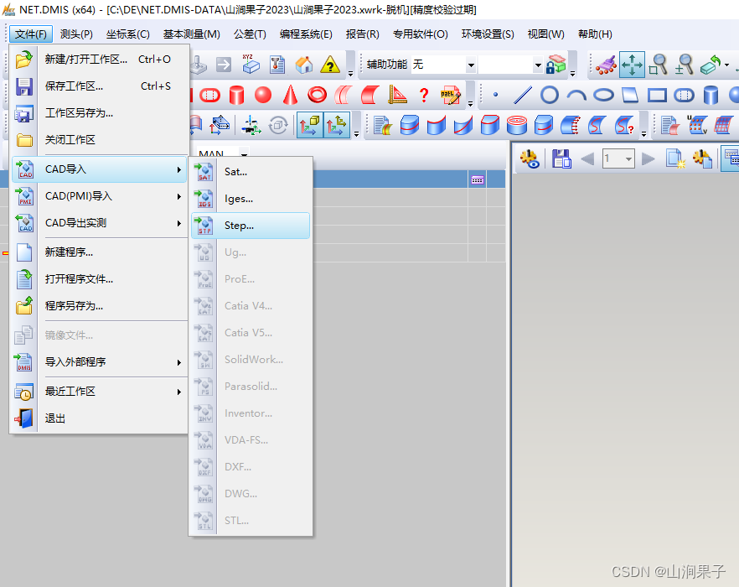739x587 pixels.
Task: Select the blue cylinder construction icon
Action: click(x=711, y=95)
